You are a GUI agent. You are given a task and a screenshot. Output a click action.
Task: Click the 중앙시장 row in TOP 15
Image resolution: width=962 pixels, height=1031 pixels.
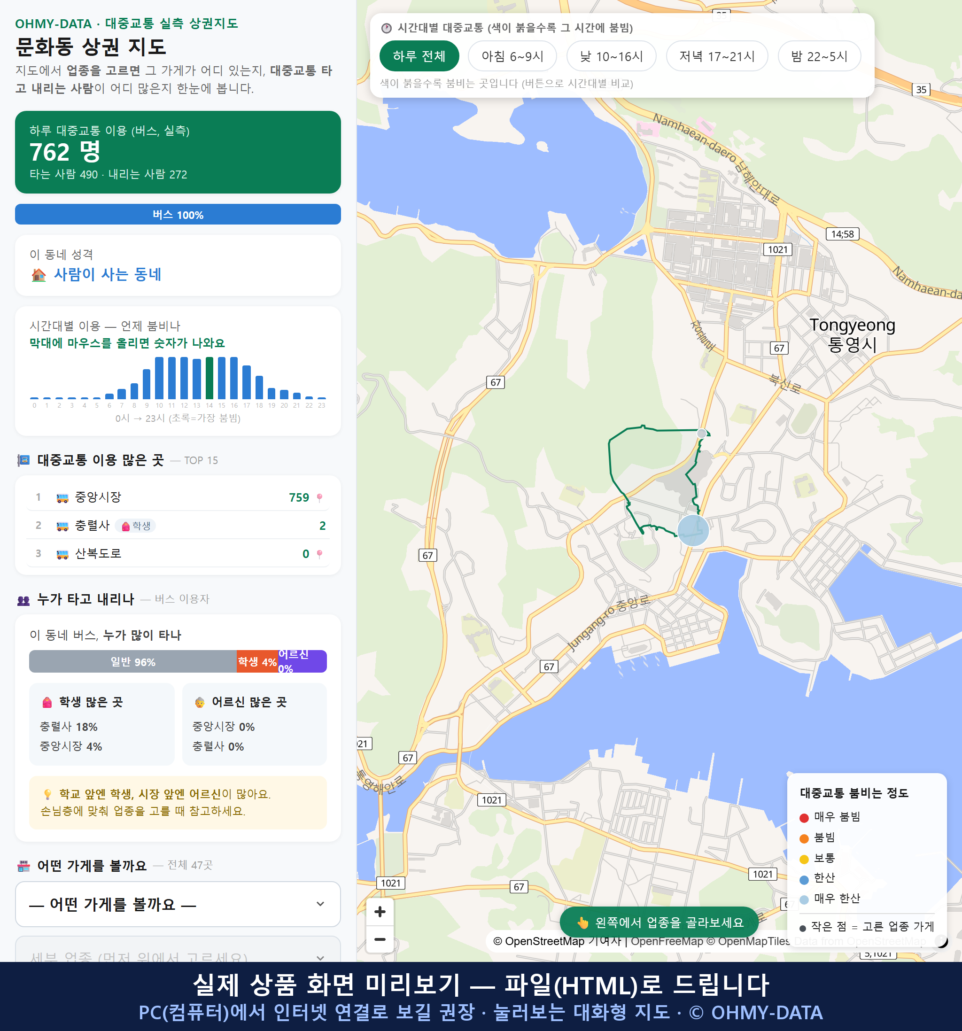click(x=178, y=497)
